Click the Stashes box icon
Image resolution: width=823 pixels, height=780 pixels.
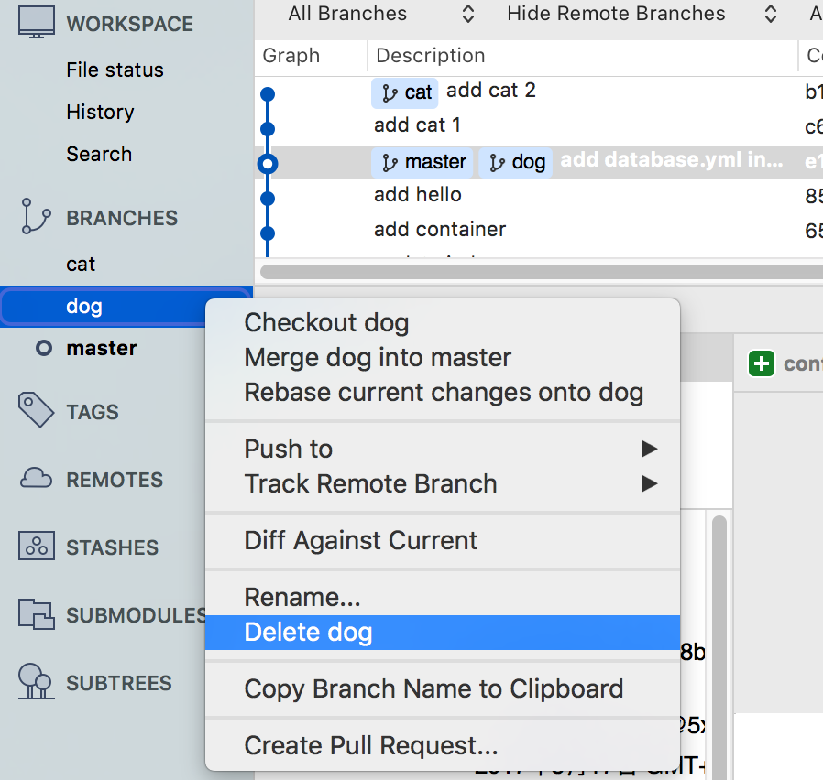point(36,547)
